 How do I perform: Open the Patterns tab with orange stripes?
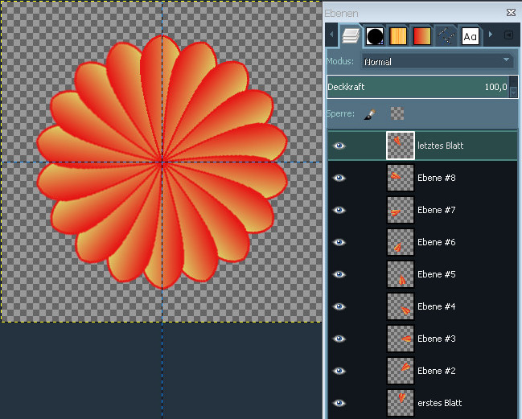[x=398, y=35]
